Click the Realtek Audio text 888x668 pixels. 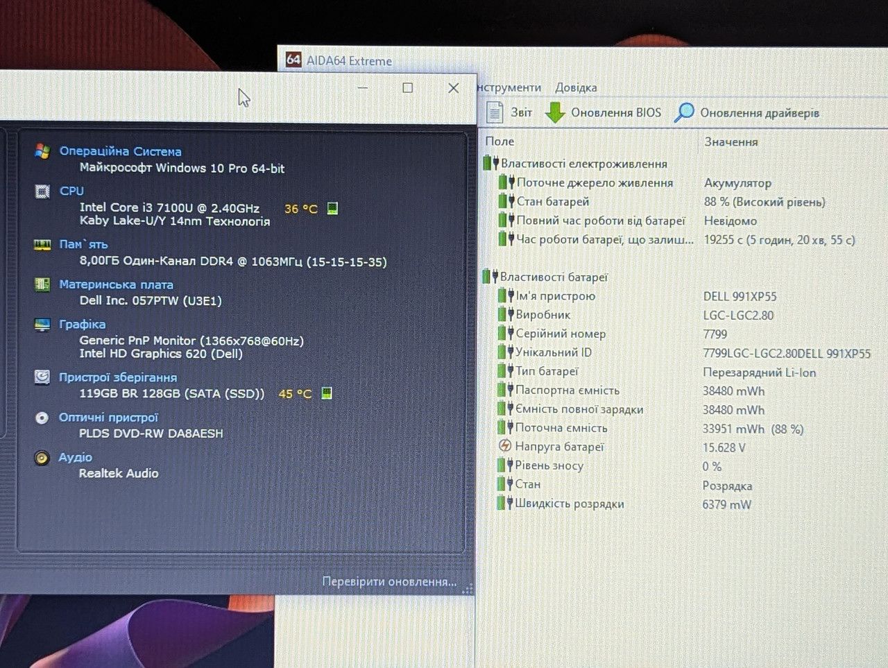tap(119, 473)
